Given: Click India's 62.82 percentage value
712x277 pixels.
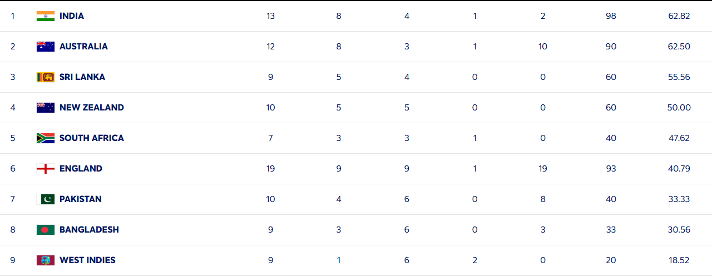Looking at the screenshot, I should click(x=679, y=16).
